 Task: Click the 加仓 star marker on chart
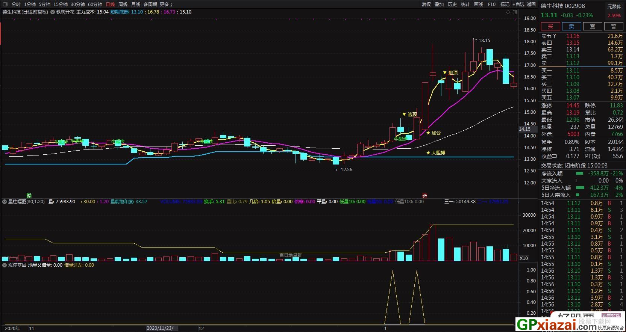428,133
